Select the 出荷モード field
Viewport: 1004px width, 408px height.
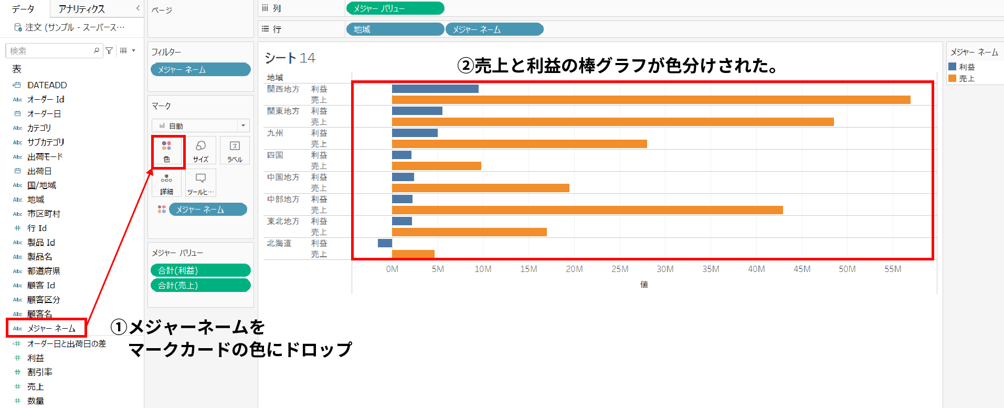45,156
